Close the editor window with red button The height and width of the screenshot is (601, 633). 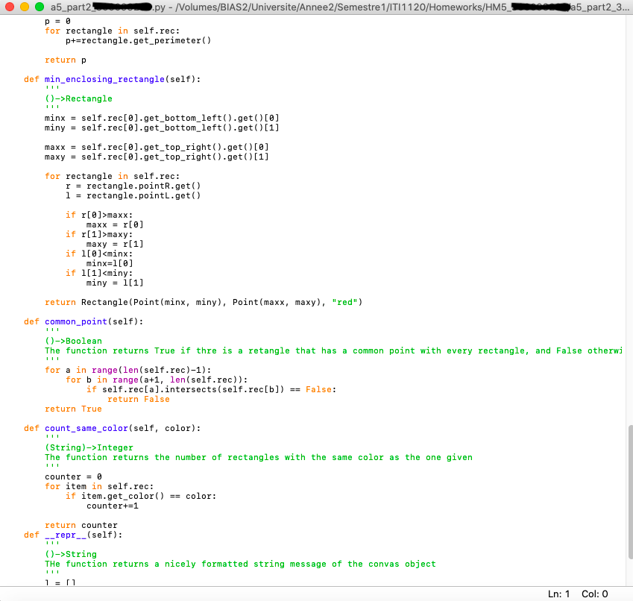[10, 7]
